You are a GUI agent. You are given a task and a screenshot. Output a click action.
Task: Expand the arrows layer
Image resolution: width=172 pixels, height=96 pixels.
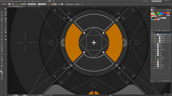click(x=156, y=44)
